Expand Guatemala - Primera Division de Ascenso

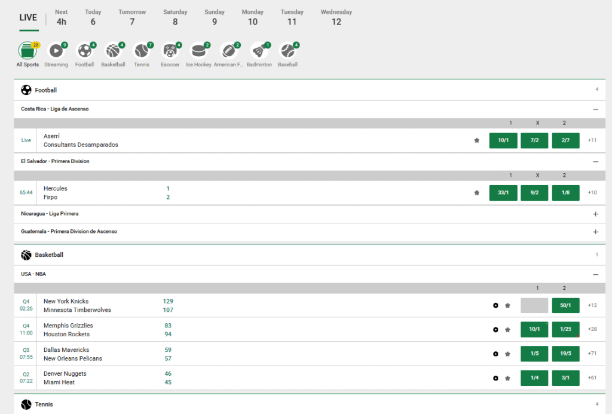[x=595, y=232]
